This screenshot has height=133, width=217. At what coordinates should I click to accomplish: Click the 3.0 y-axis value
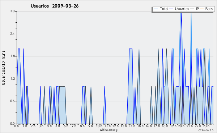[12, 11]
